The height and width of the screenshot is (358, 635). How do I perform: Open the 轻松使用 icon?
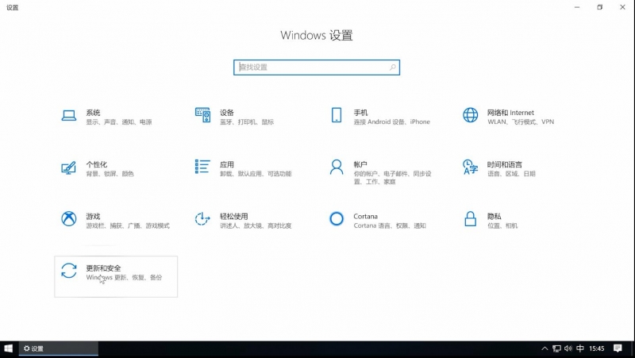(x=202, y=218)
